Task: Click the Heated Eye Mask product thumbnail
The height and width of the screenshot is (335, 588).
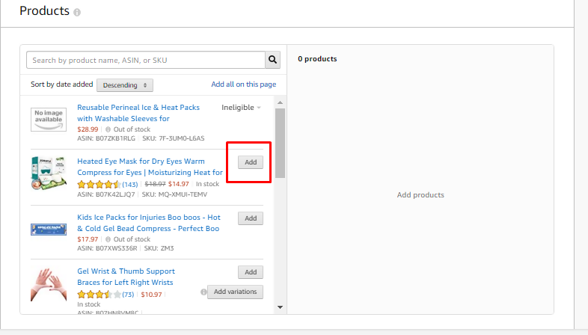Action: click(x=49, y=173)
